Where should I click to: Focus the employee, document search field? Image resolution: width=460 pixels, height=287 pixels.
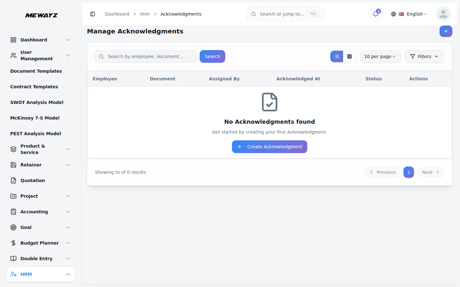(x=146, y=57)
